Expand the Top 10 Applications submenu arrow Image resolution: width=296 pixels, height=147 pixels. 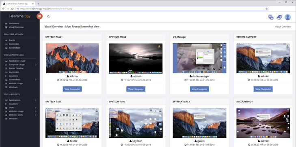(36, 100)
